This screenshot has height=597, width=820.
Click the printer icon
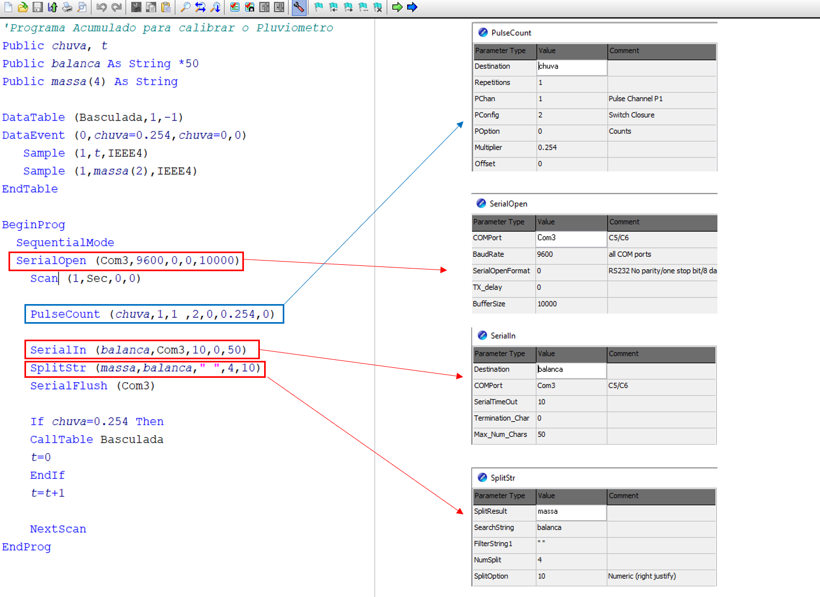67,7
